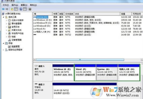Click the 磁盘 1 disk icon

[36, 66]
